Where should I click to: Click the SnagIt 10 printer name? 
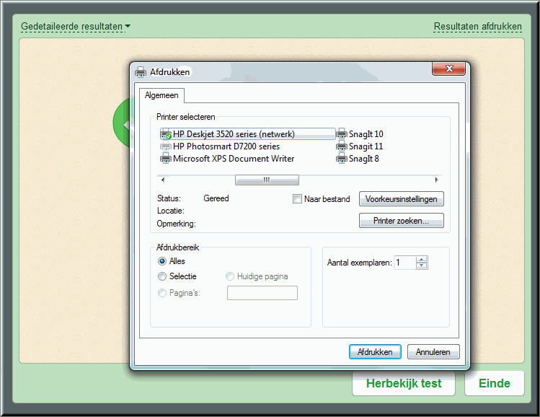[x=366, y=134]
